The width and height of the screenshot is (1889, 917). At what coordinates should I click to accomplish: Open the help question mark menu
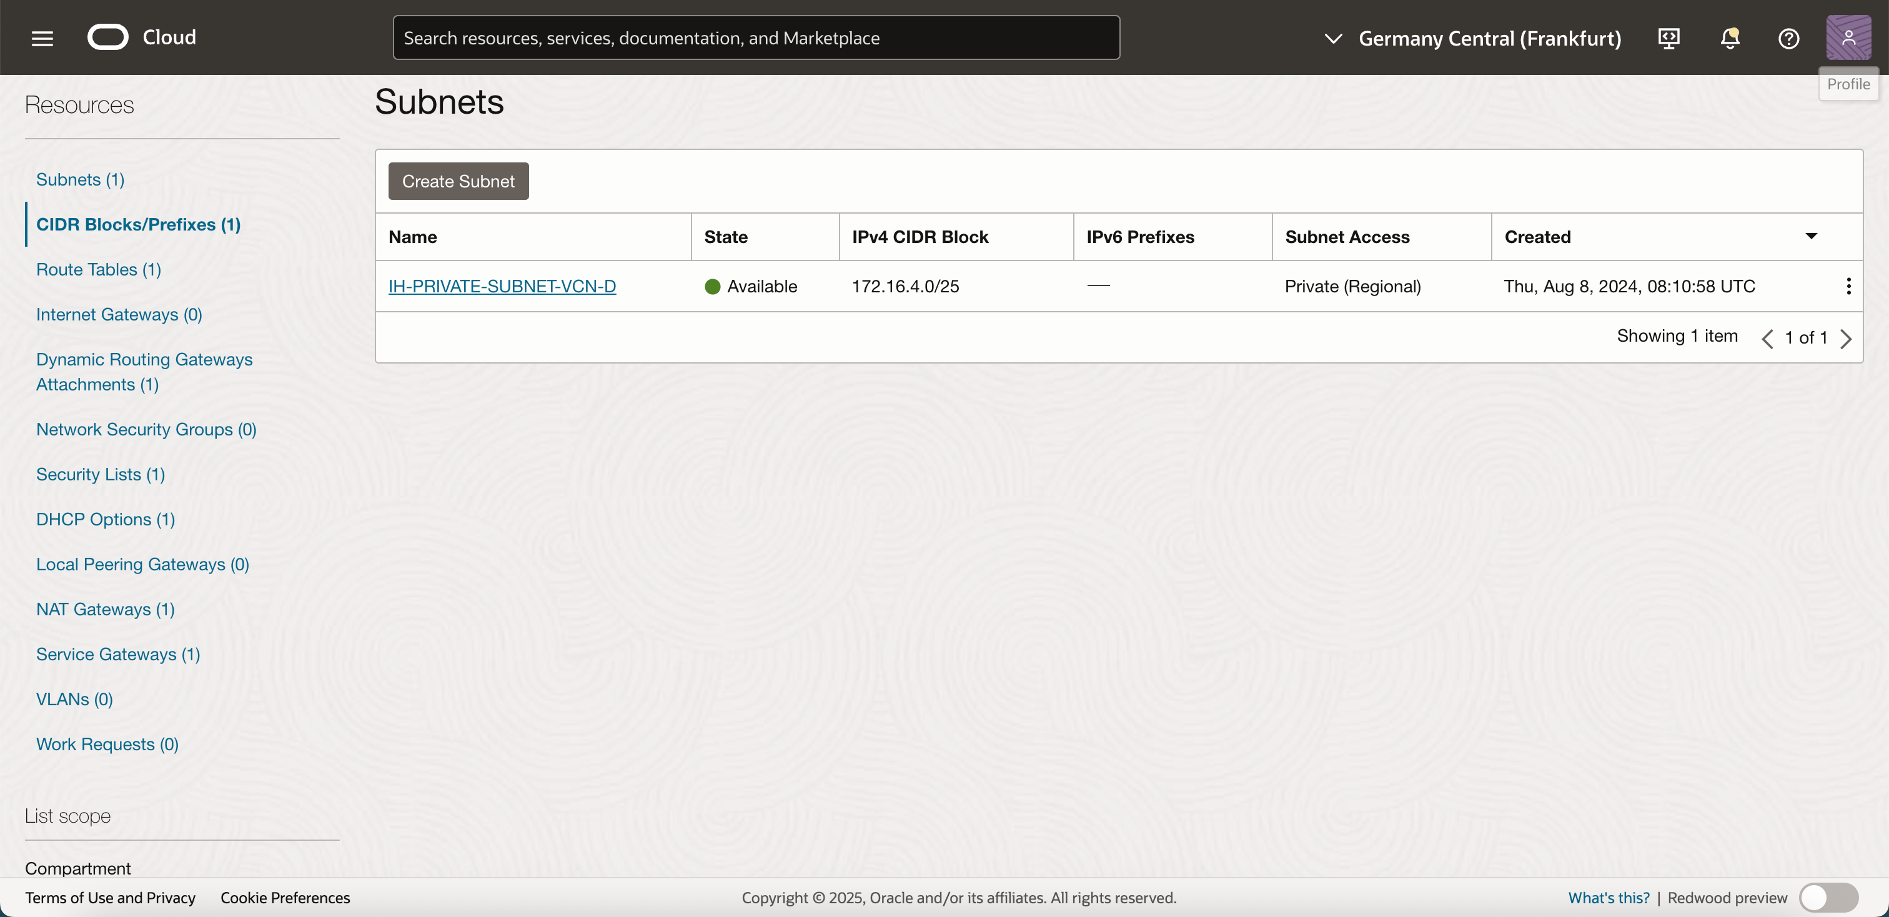click(1788, 38)
